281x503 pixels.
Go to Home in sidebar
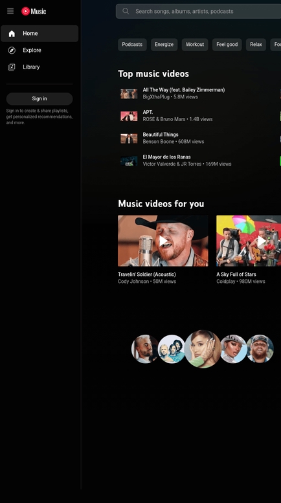pyautogui.click(x=39, y=34)
